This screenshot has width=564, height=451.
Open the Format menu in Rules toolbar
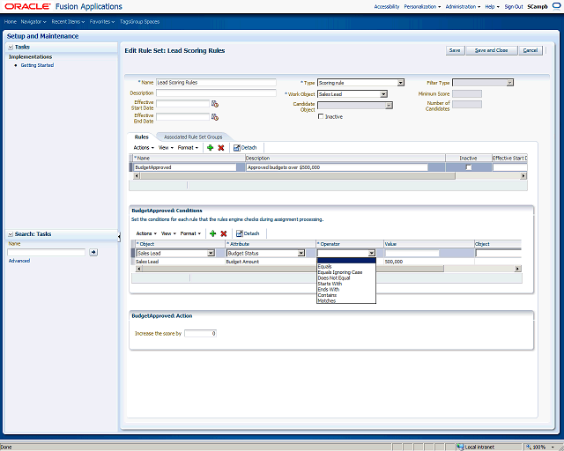[188, 147]
